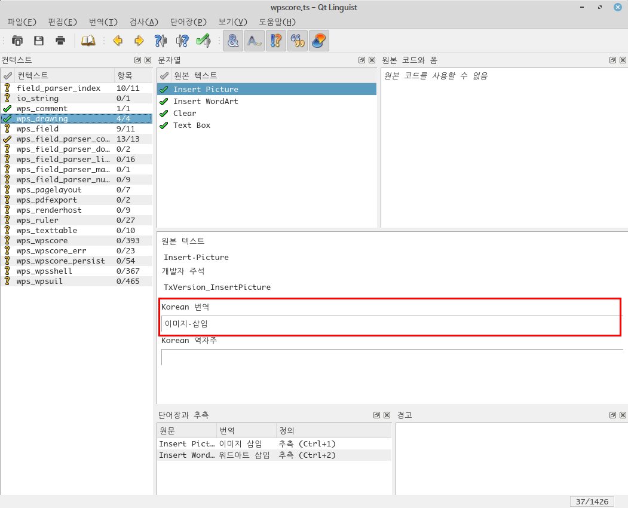Close the 단어장과 추측 panel
This screenshot has width=628, height=508.
coord(387,415)
